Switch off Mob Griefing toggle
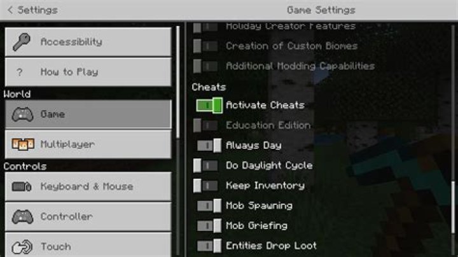This screenshot has width=458, height=257. pyautogui.click(x=209, y=226)
